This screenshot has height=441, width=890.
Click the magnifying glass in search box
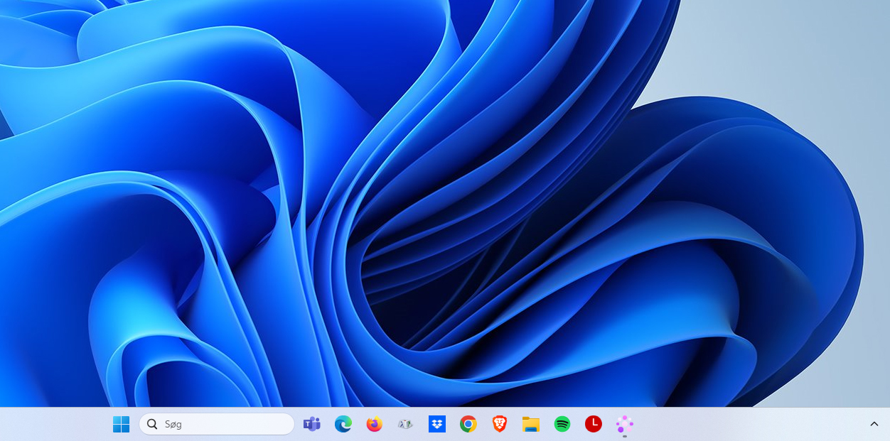(152, 424)
